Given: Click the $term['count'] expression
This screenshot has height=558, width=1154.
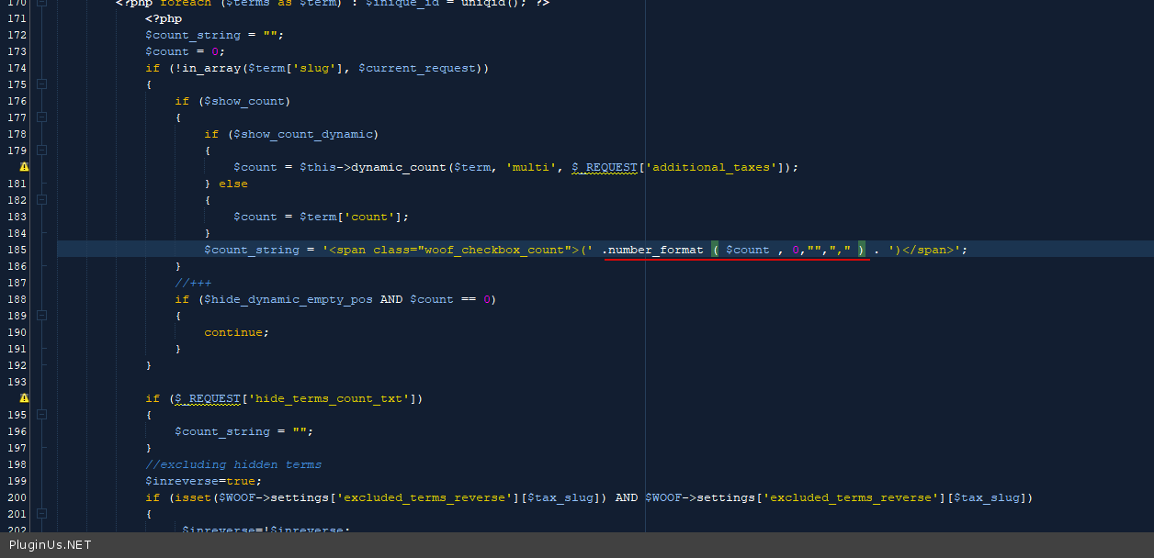Looking at the screenshot, I should pos(351,217).
